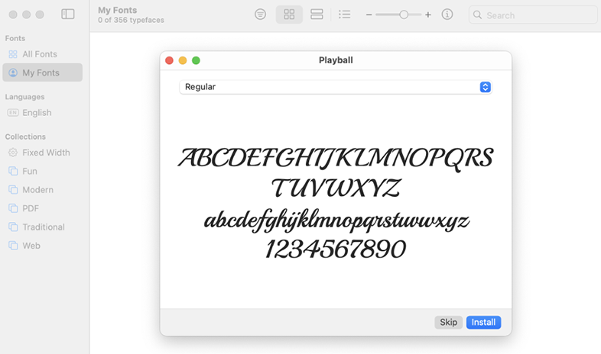Screen dimensions: 601x354
Task: Decrease preview size with minus icon
Action: [369, 15]
